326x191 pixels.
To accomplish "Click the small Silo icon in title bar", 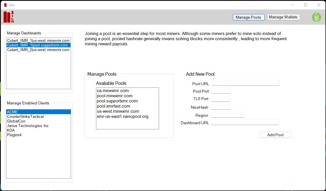I will tap(5, 5).
